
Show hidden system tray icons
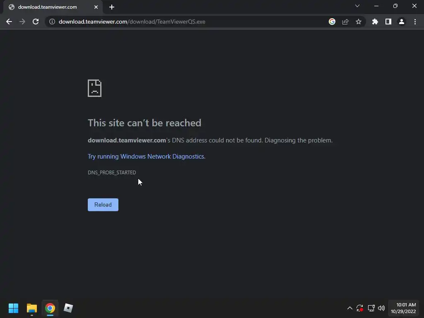(349, 308)
